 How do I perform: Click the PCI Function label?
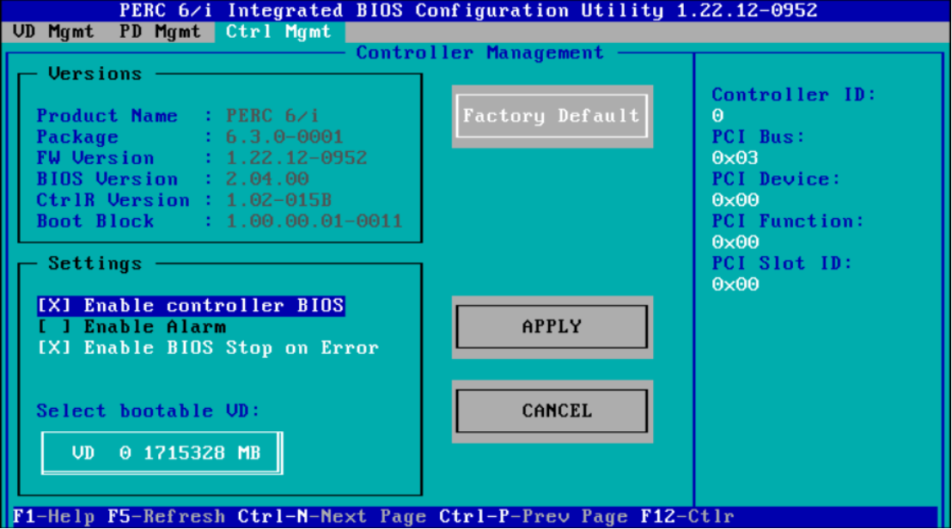[x=788, y=221]
